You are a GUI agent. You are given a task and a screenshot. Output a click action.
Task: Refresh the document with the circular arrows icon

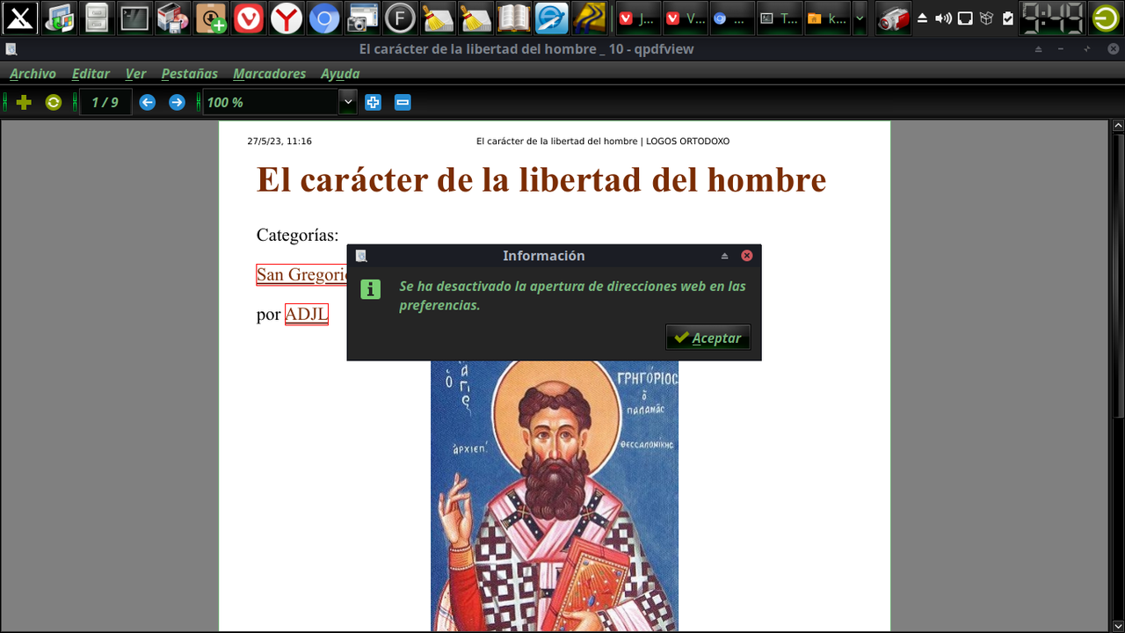tap(54, 103)
